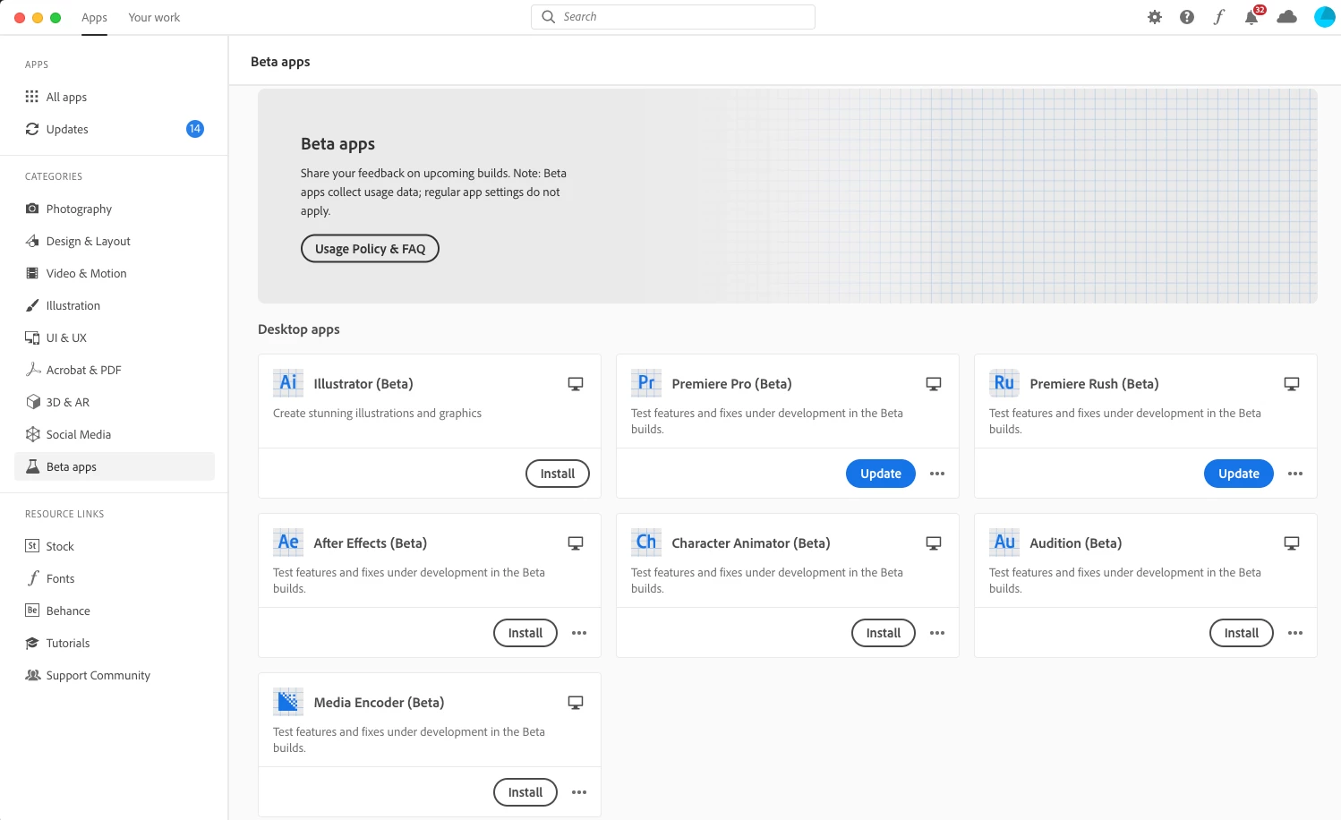This screenshot has height=820, width=1341.
Task: Open more options for Premiere Rush (Beta)
Action: [1295, 474]
